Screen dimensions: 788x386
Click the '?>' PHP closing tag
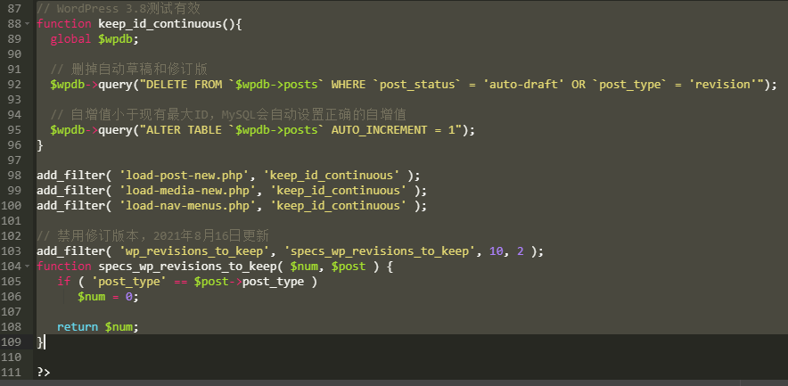tap(43, 373)
